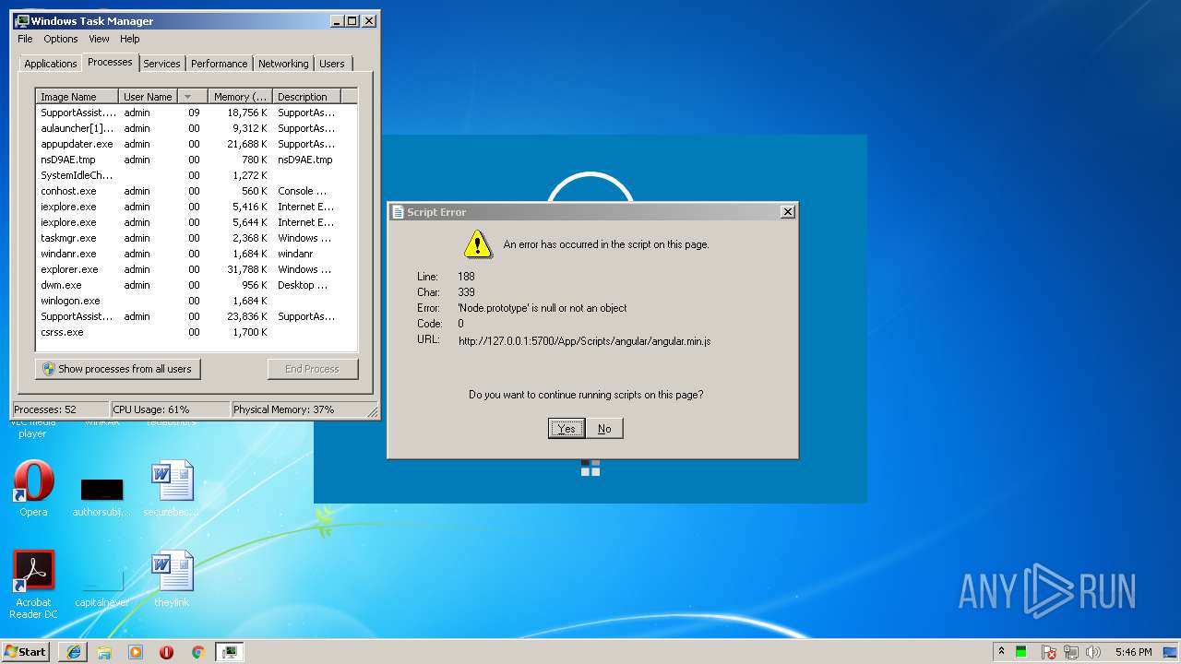Open the Options menu in Task Manager

61,39
